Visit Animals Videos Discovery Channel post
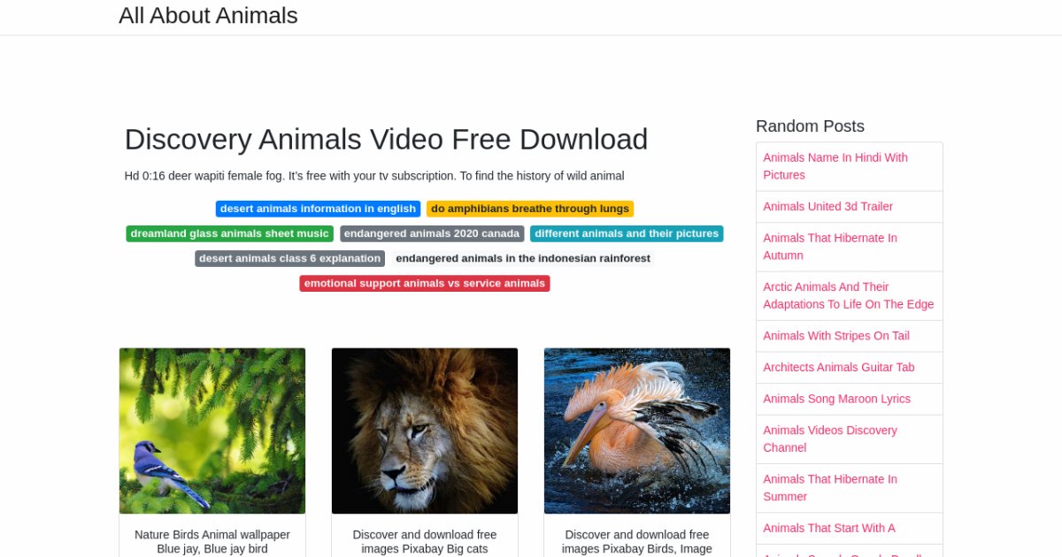The image size is (1062, 557). [x=830, y=439]
